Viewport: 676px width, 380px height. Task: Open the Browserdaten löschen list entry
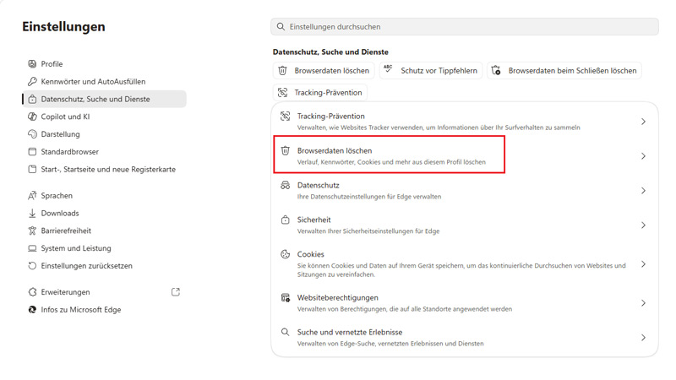coord(465,156)
